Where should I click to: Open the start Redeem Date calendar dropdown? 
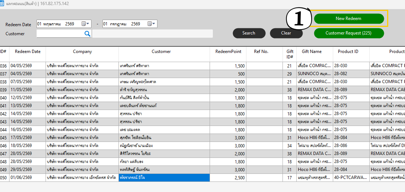[x=86, y=24]
